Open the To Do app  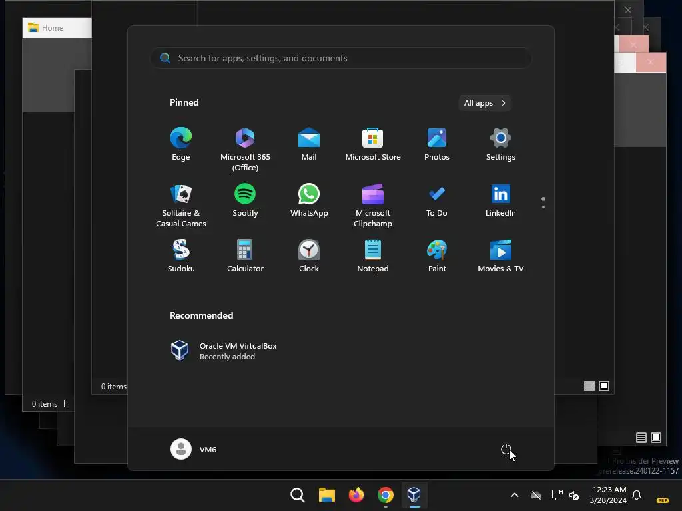click(437, 200)
